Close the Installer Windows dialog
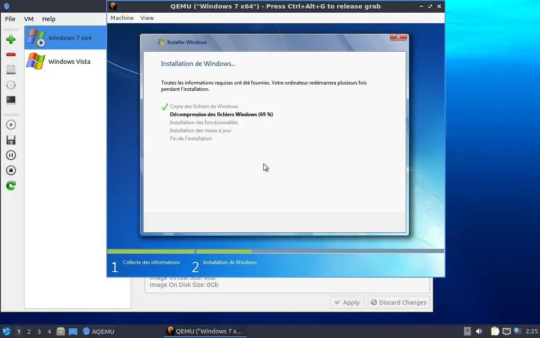 pos(398,37)
